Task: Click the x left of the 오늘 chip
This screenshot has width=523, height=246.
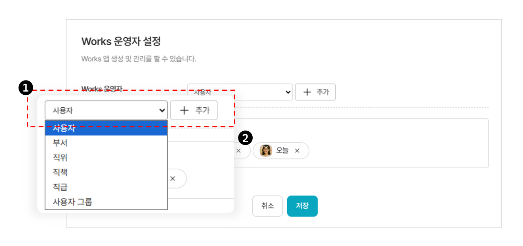Action: coord(238,151)
